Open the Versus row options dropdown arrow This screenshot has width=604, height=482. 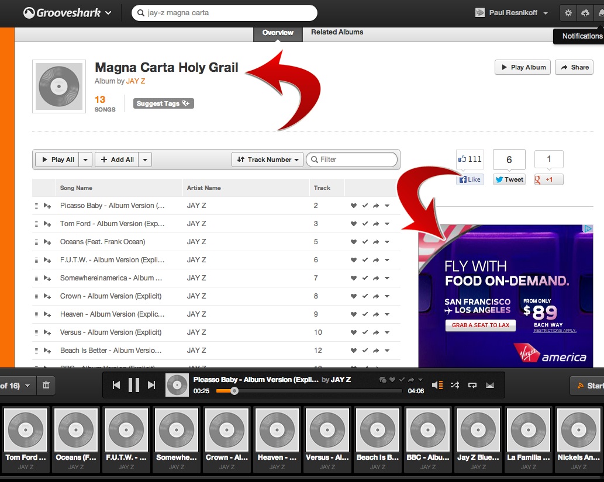click(x=387, y=332)
